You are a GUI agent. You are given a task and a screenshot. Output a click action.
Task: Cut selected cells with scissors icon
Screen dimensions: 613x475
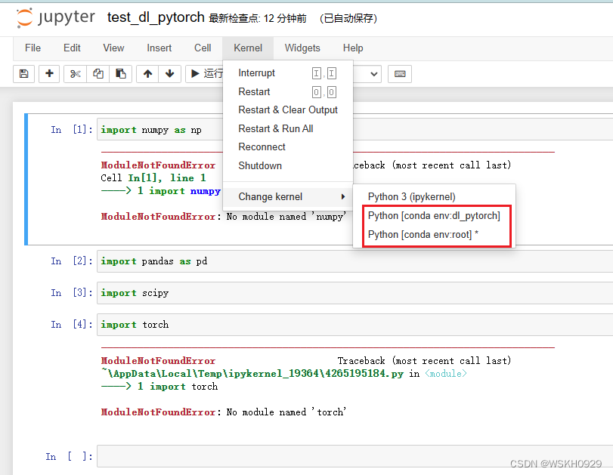(x=75, y=73)
